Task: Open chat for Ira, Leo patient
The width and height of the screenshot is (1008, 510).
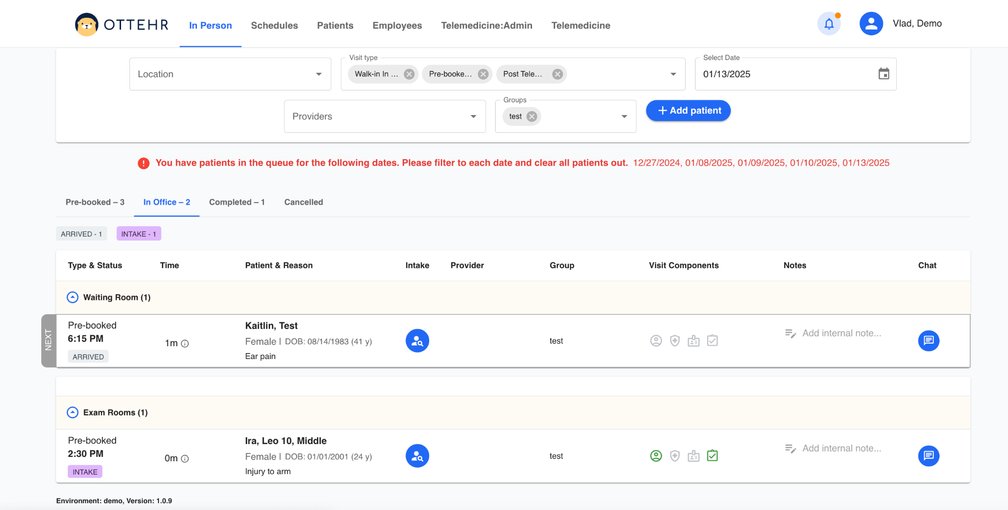Action: (928, 456)
